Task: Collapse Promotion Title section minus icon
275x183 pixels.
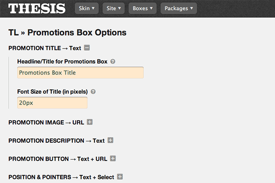Action: (x=87, y=48)
